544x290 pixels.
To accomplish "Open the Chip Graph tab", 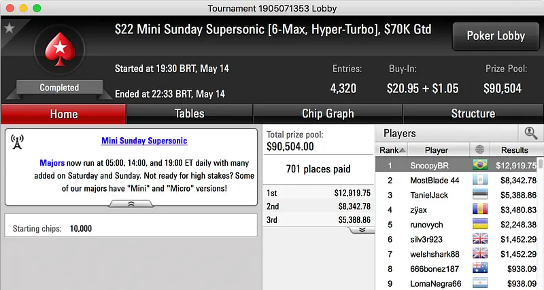I will [328, 113].
